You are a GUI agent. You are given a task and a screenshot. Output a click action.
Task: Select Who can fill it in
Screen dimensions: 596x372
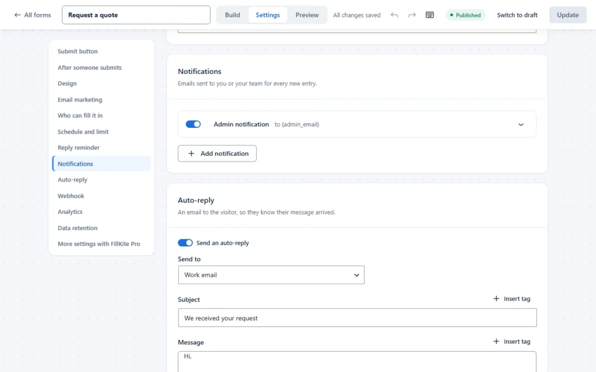(101, 116)
